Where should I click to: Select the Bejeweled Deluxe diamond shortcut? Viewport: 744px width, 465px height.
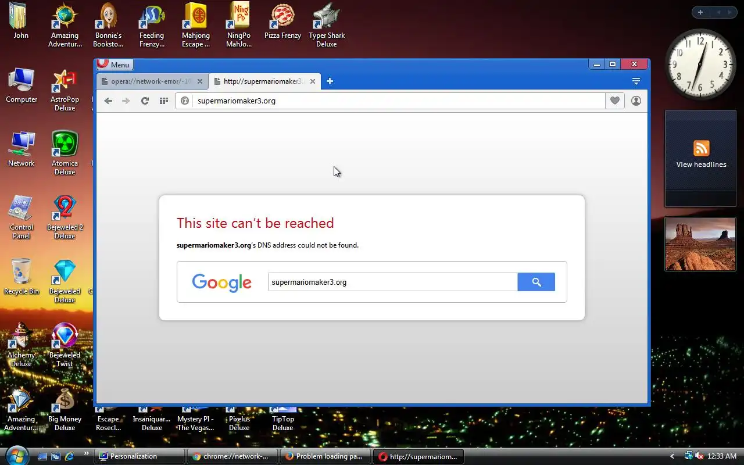click(x=65, y=282)
